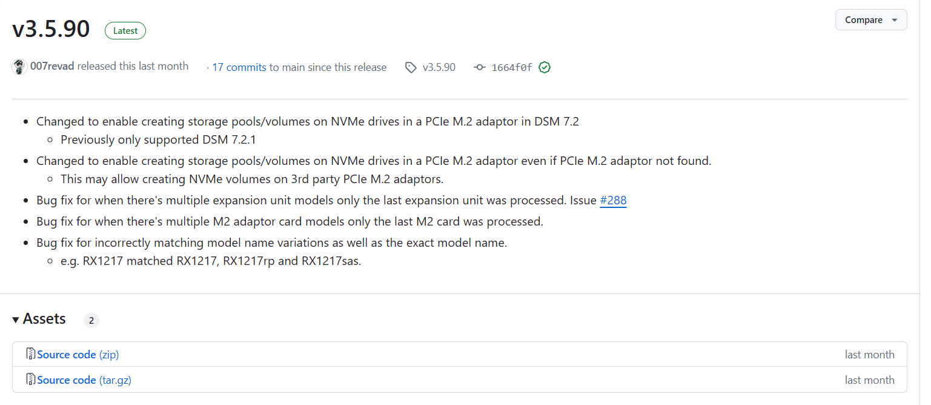Click the 007revad avatar image

pos(19,67)
